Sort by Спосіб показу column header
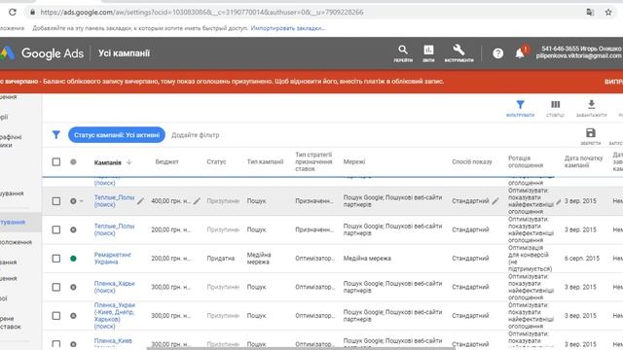The height and width of the screenshot is (350, 623). tap(471, 162)
